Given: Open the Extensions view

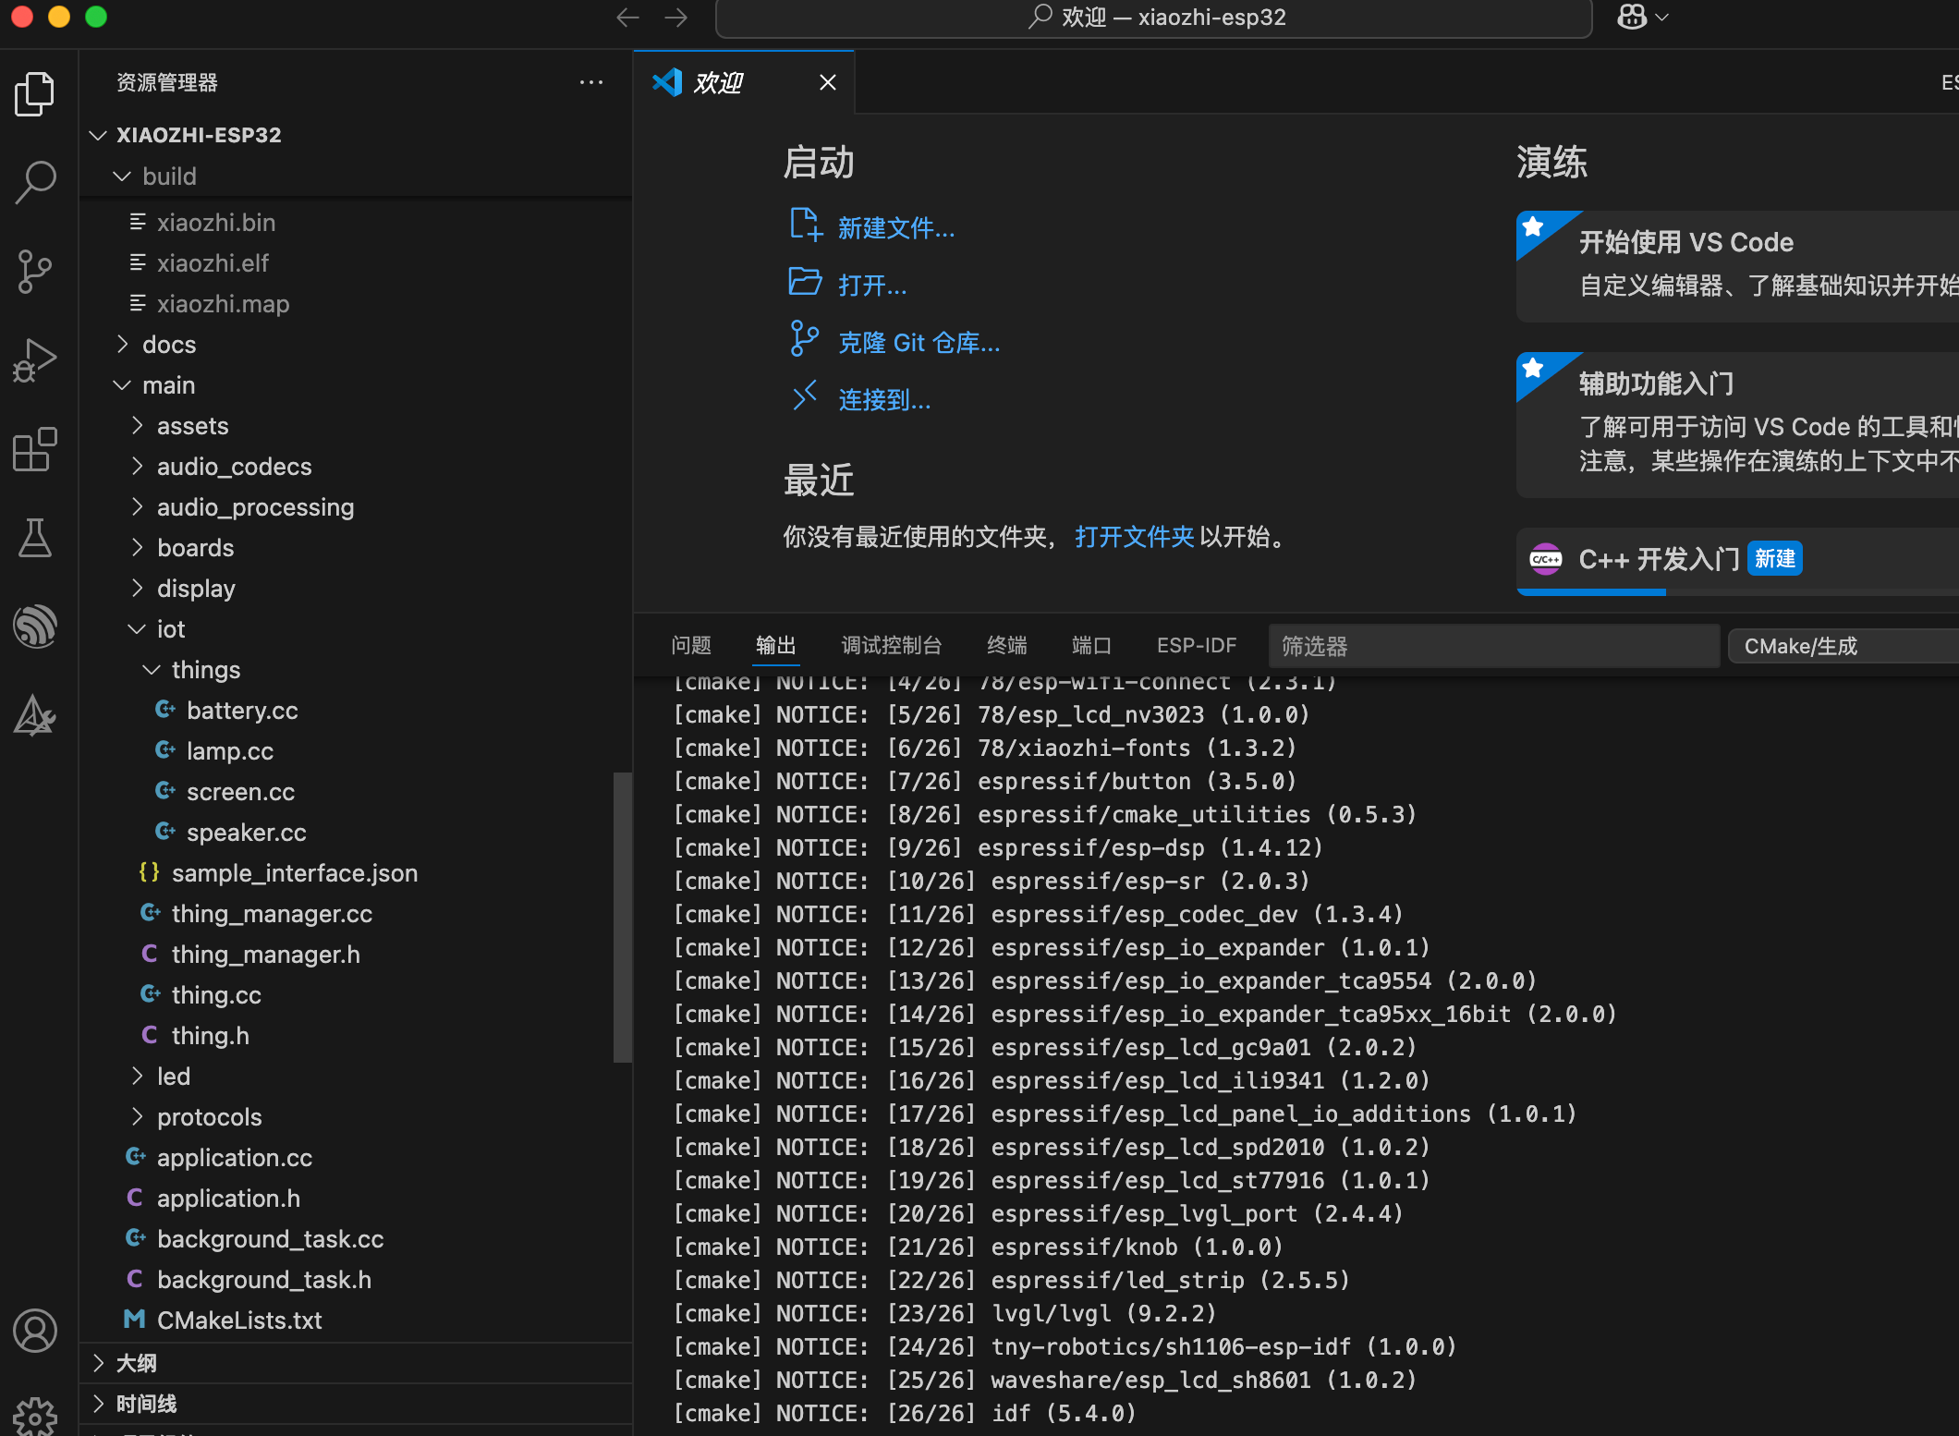Looking at the screenshot, I should tap(36, 450).
